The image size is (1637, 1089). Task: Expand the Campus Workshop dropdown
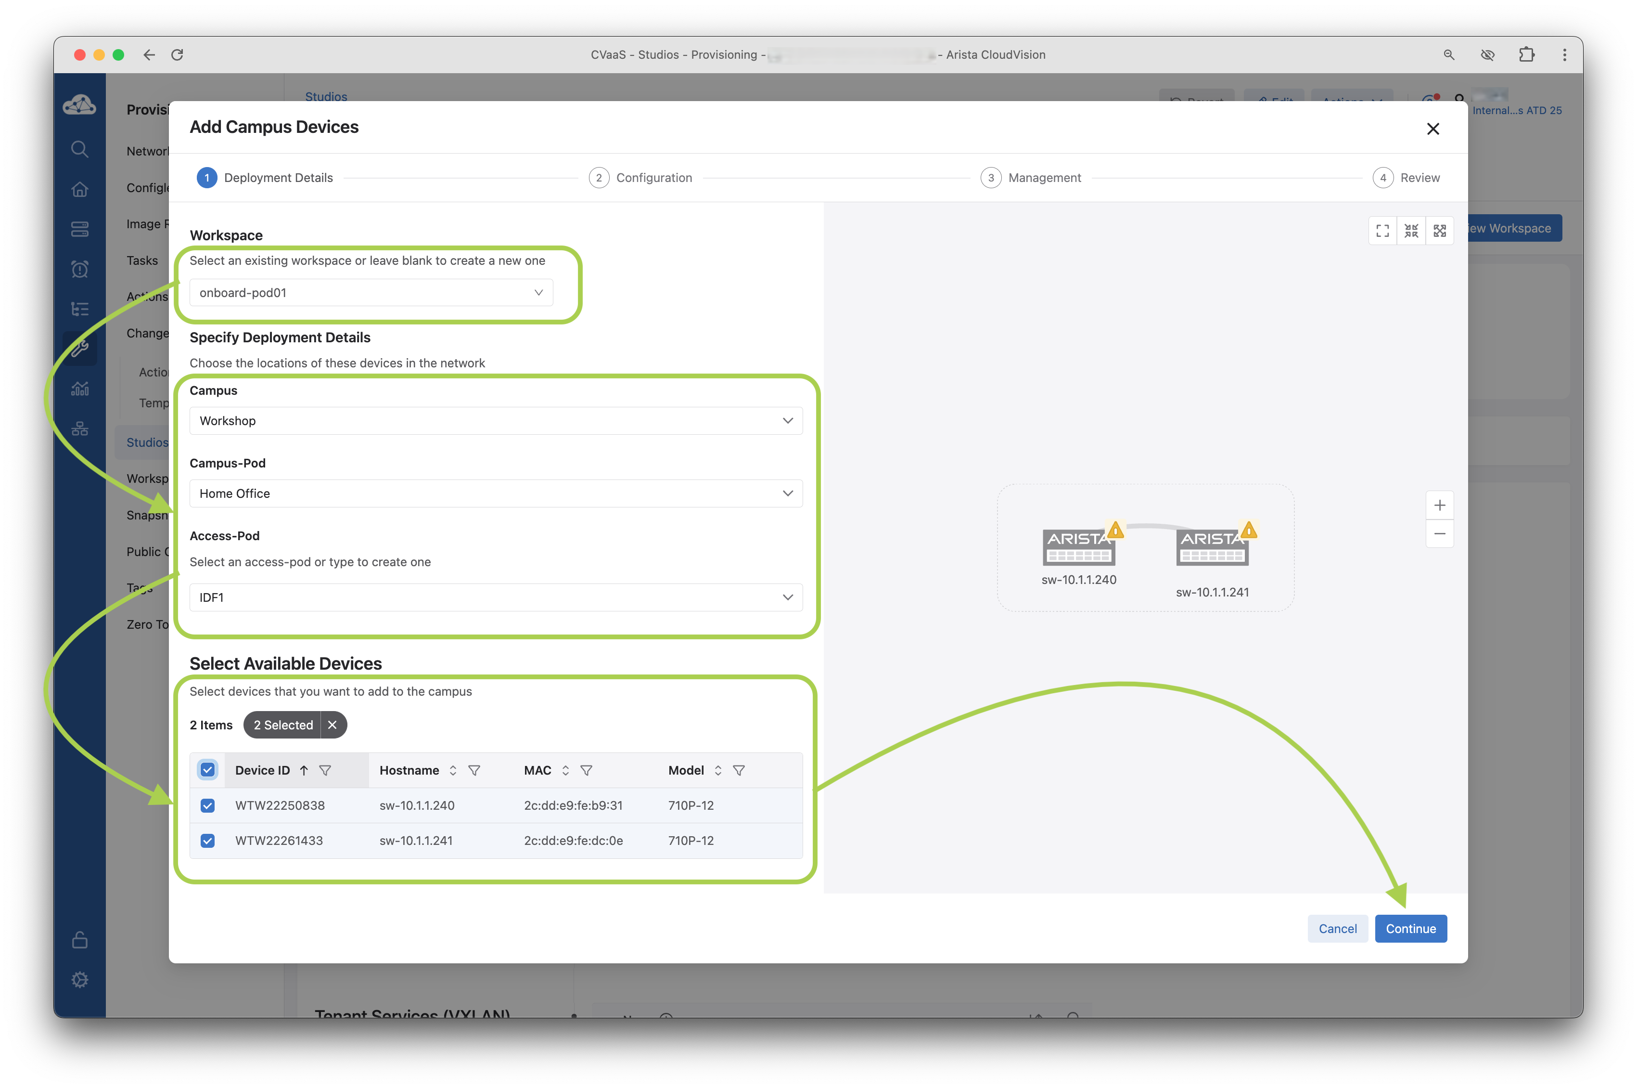[496, 421]
